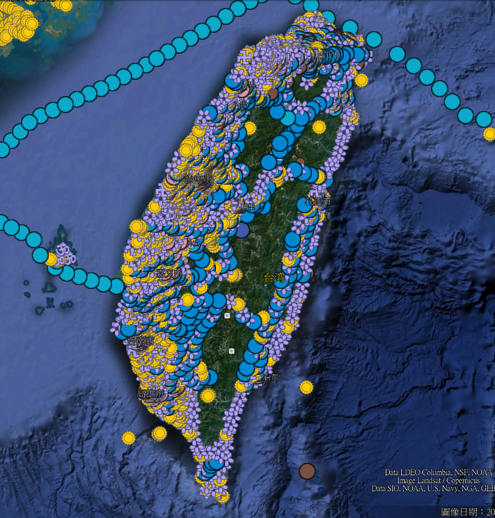Click the brown circle marker in the sea
The height and width of the screenshot is (518, 495).
tap(307, 471)
